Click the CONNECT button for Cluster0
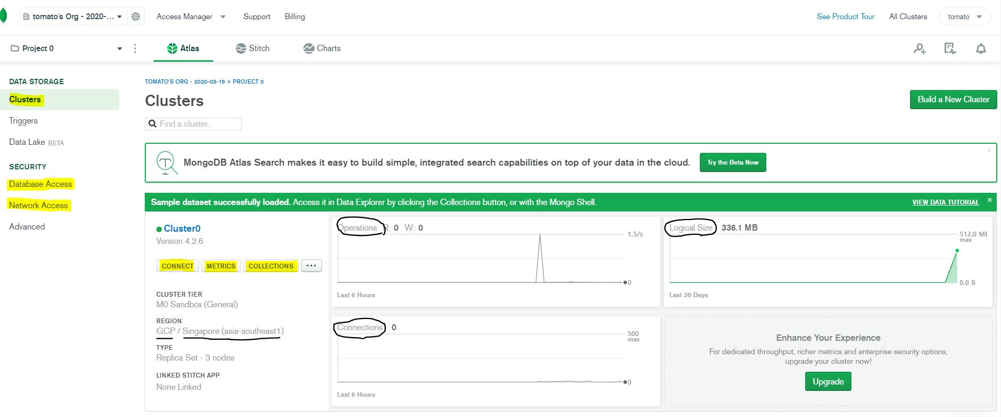Screen dimensions: 1001x417 pos(178,266)
